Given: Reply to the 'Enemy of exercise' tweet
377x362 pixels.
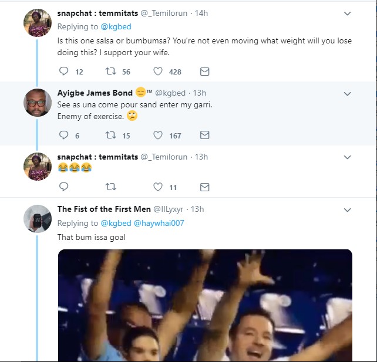Looking at the screenshot, I should pos(65,135).
